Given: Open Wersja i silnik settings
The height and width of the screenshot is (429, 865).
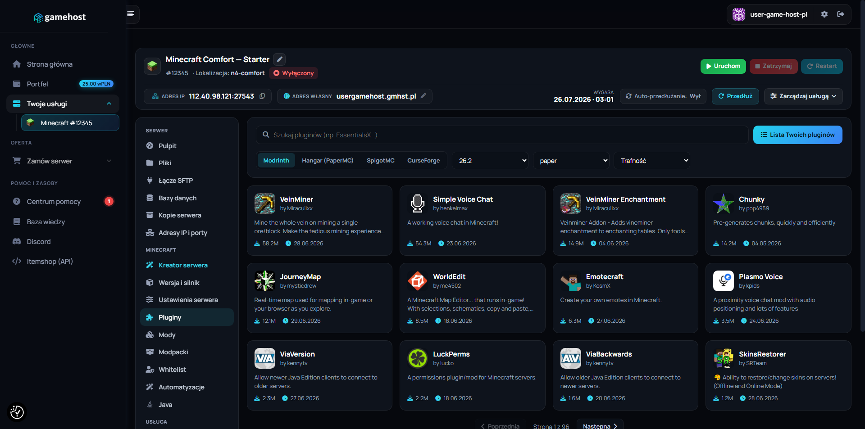Looking at the screenshot, I should 187,283.
